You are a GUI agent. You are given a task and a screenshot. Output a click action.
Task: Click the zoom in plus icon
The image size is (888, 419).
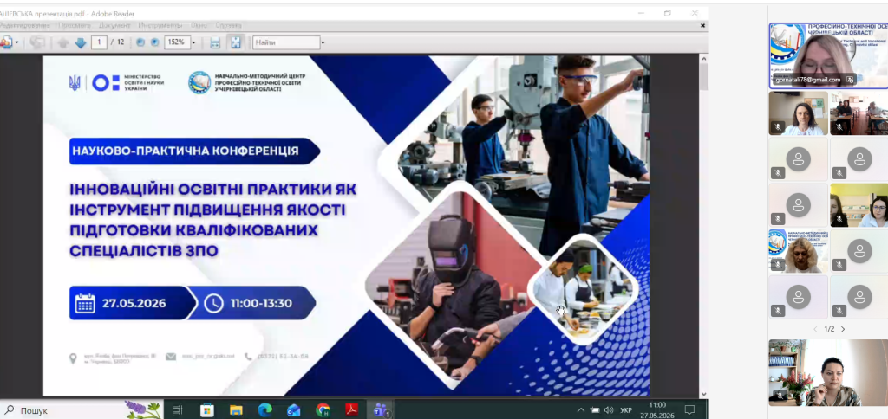pos(154,42)
